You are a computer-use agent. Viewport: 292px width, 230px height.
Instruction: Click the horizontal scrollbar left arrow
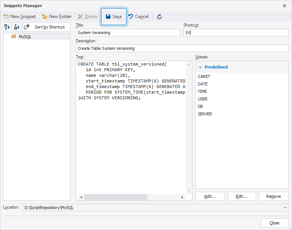coord(81,197)
